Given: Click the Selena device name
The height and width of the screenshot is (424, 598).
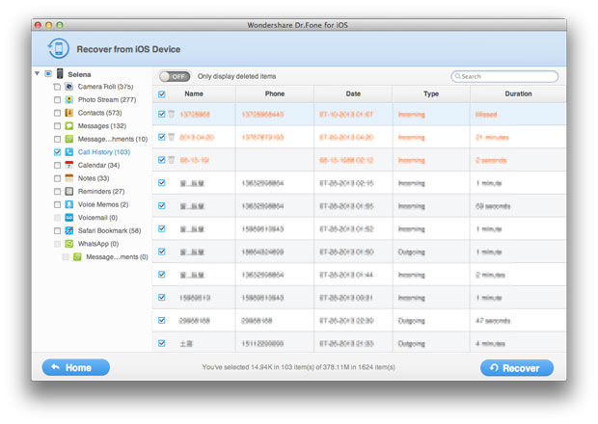Looking at the screenshot, I should pyautogui.click(x=79, y=74).
